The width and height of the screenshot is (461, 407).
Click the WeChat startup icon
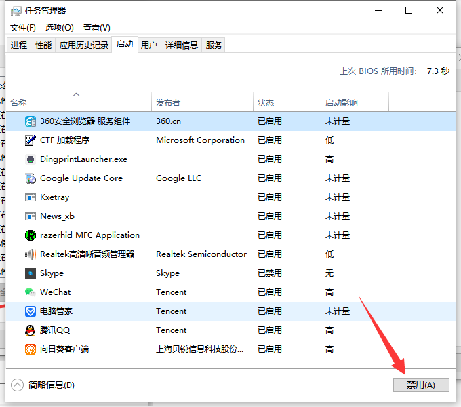(31, 292)
